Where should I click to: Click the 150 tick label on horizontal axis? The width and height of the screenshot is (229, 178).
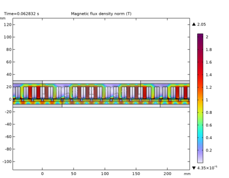point(136,174)
